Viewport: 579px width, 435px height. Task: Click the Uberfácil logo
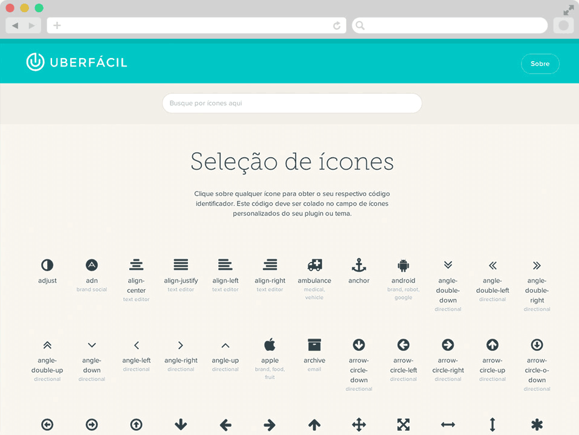pyautogui.click(x=77, y=62)
